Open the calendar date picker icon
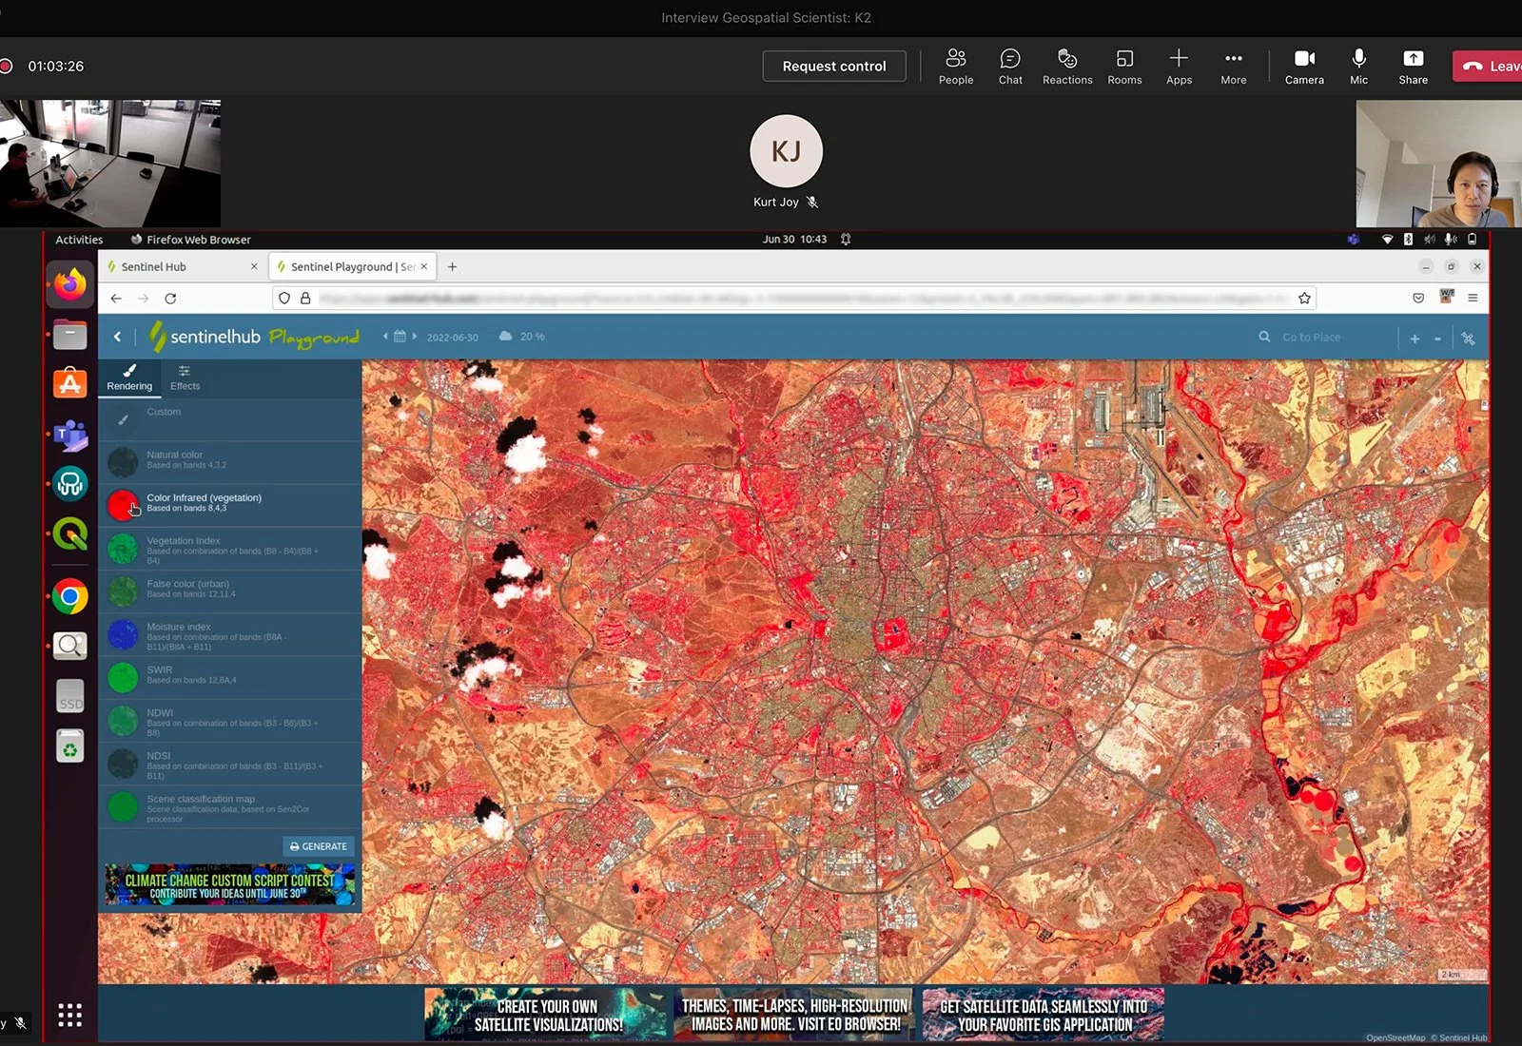 tap(400, 337)
